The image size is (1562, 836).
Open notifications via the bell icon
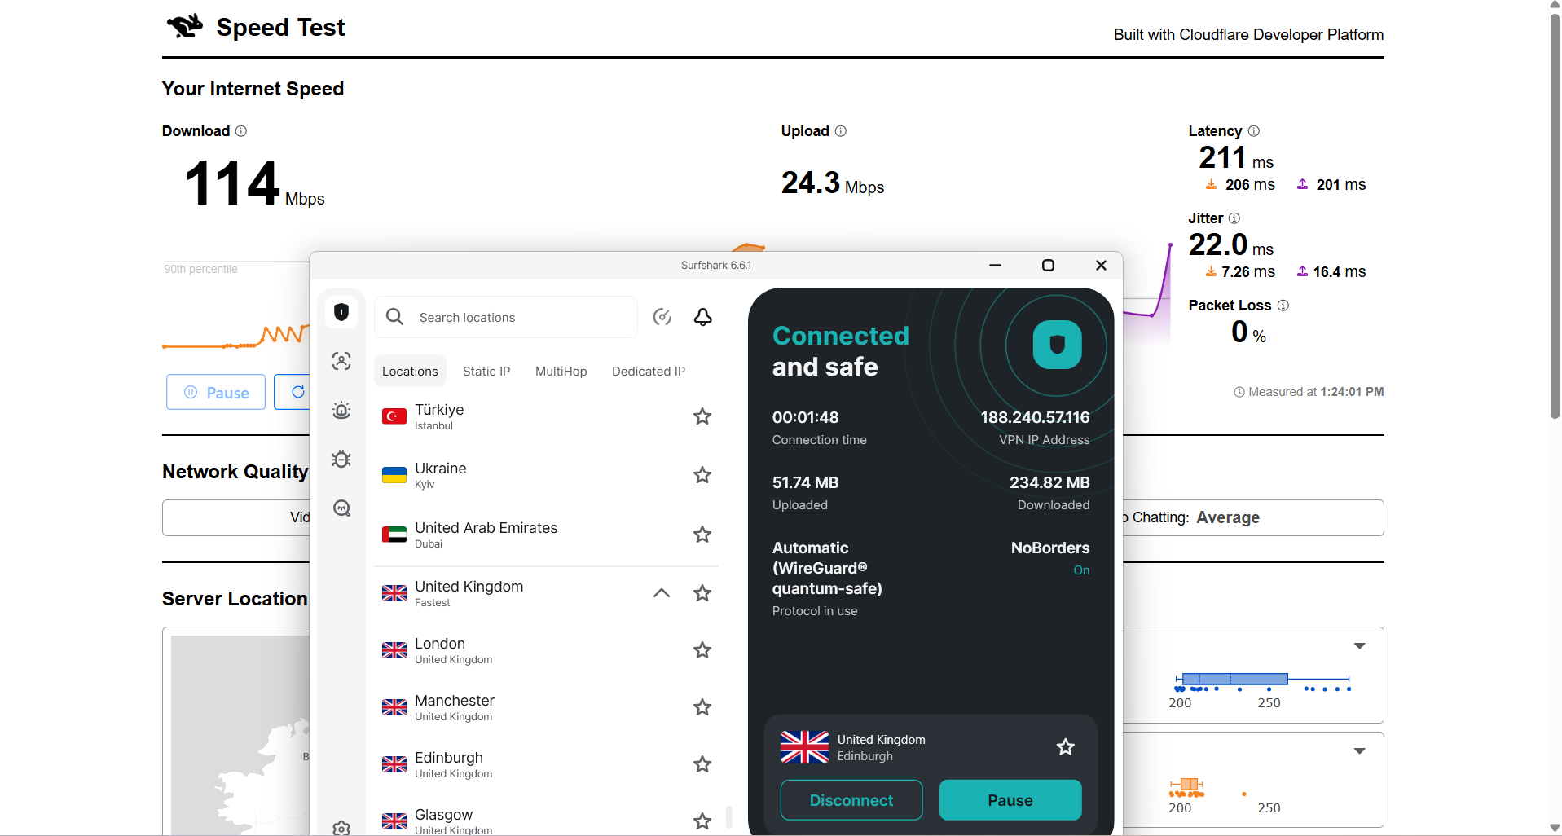[x=702, y=317]
